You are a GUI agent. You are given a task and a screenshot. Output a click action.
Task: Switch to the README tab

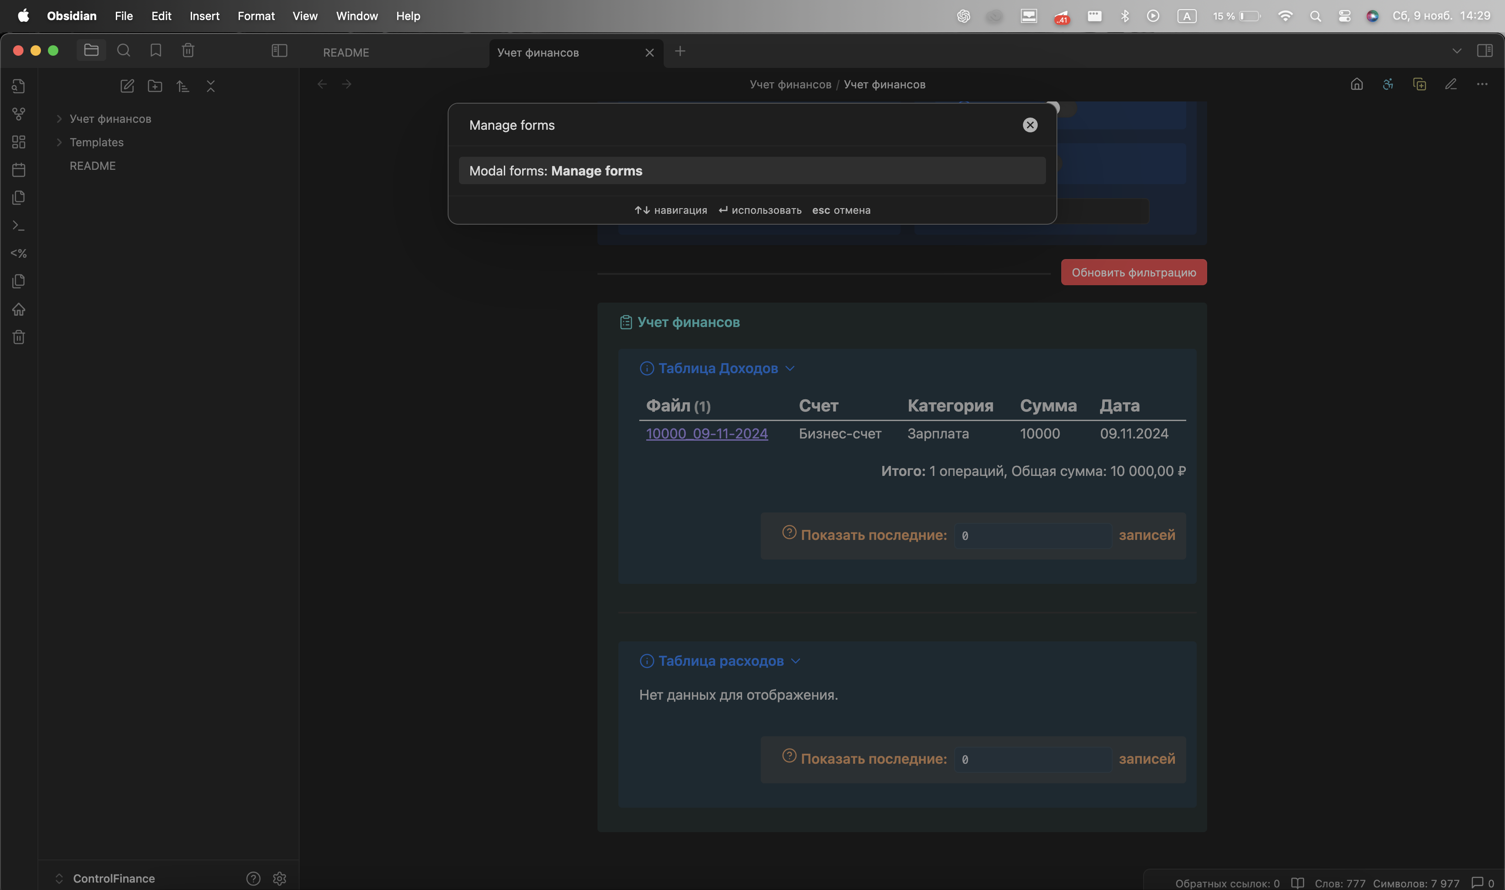[346, 52]
